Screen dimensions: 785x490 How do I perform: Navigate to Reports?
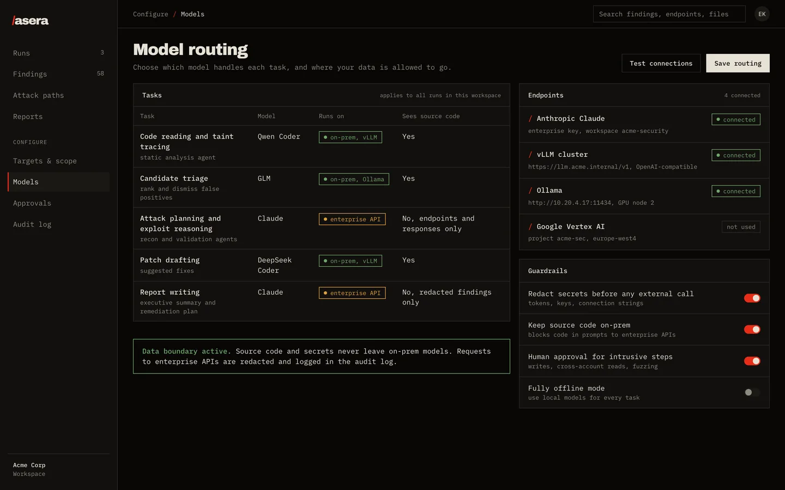click(x=58, y=117)
